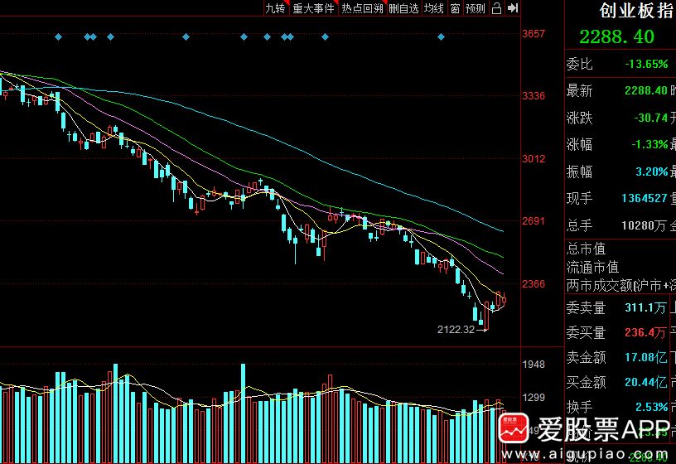This screenshot has height=464, width=676.
Task: Click the 总手 label
Action: pyautogui.click(x=579, y=225)
